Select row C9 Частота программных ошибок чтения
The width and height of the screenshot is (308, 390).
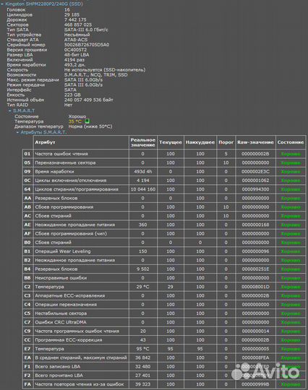[x=164, y=331]
